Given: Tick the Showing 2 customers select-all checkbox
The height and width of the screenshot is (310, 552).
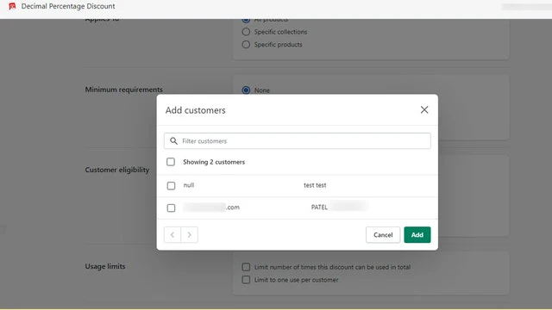Looking at the screenshot, I should pos(171,162).
